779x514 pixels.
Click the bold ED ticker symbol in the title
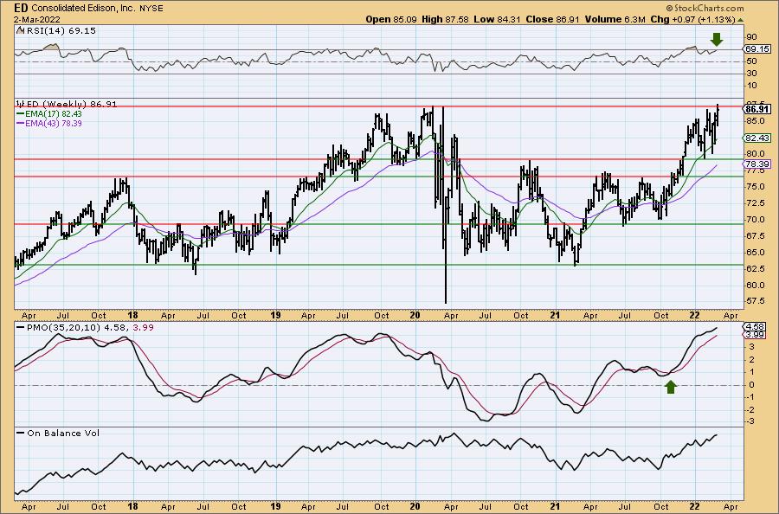pyautogui.click(x=21, y=8)
